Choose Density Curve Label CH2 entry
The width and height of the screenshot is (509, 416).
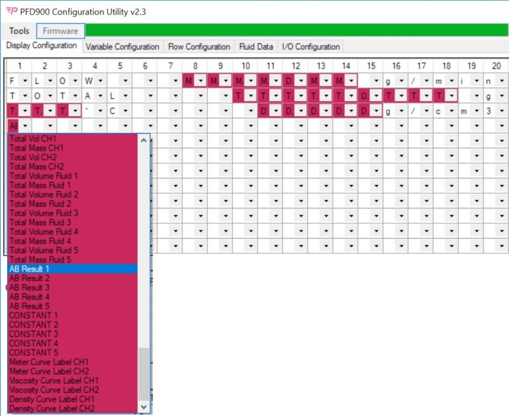click(52, 408)
